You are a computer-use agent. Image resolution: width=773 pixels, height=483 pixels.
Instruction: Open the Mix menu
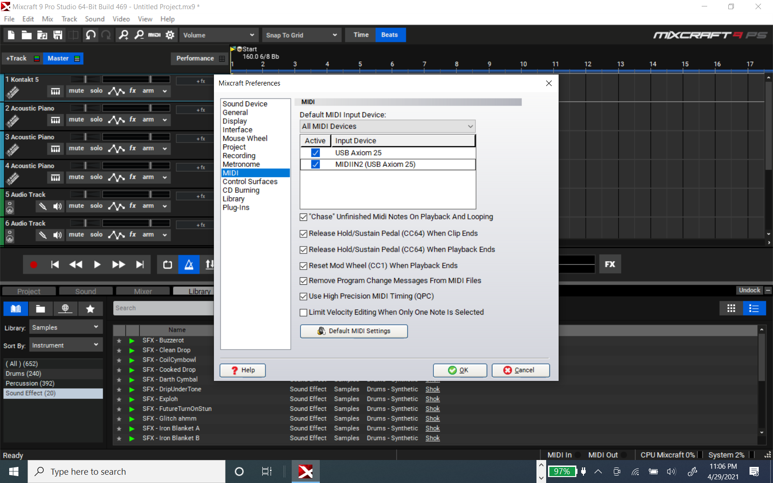(47, 19)
